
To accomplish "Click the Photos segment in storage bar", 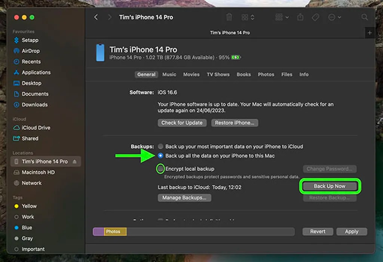I will pyautogui.click(x=115, y=232).
